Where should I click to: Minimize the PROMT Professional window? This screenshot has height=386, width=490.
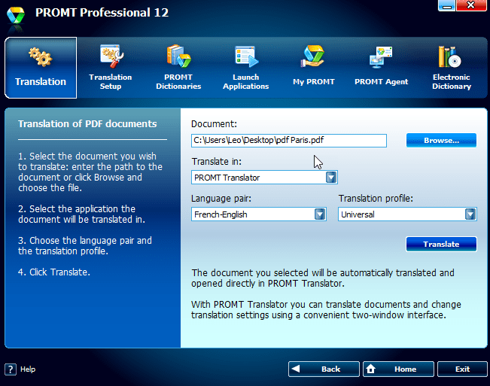[x=446, y=5]
